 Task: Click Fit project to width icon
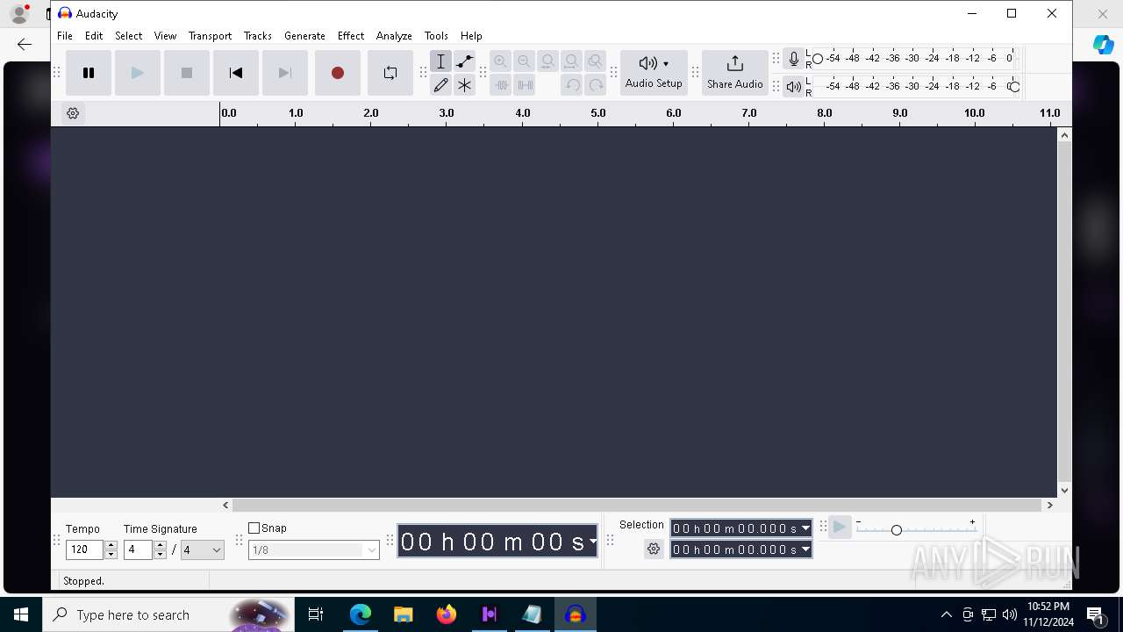571,61
